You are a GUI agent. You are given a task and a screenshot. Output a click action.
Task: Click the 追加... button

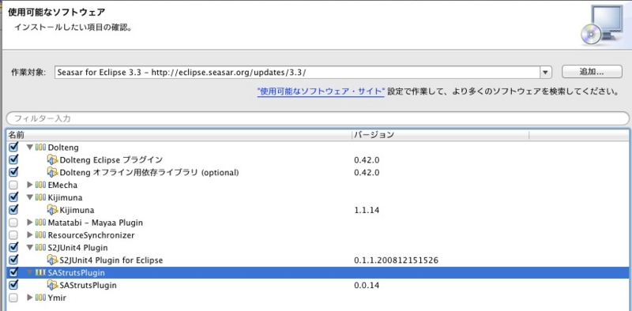pos(592,72)
